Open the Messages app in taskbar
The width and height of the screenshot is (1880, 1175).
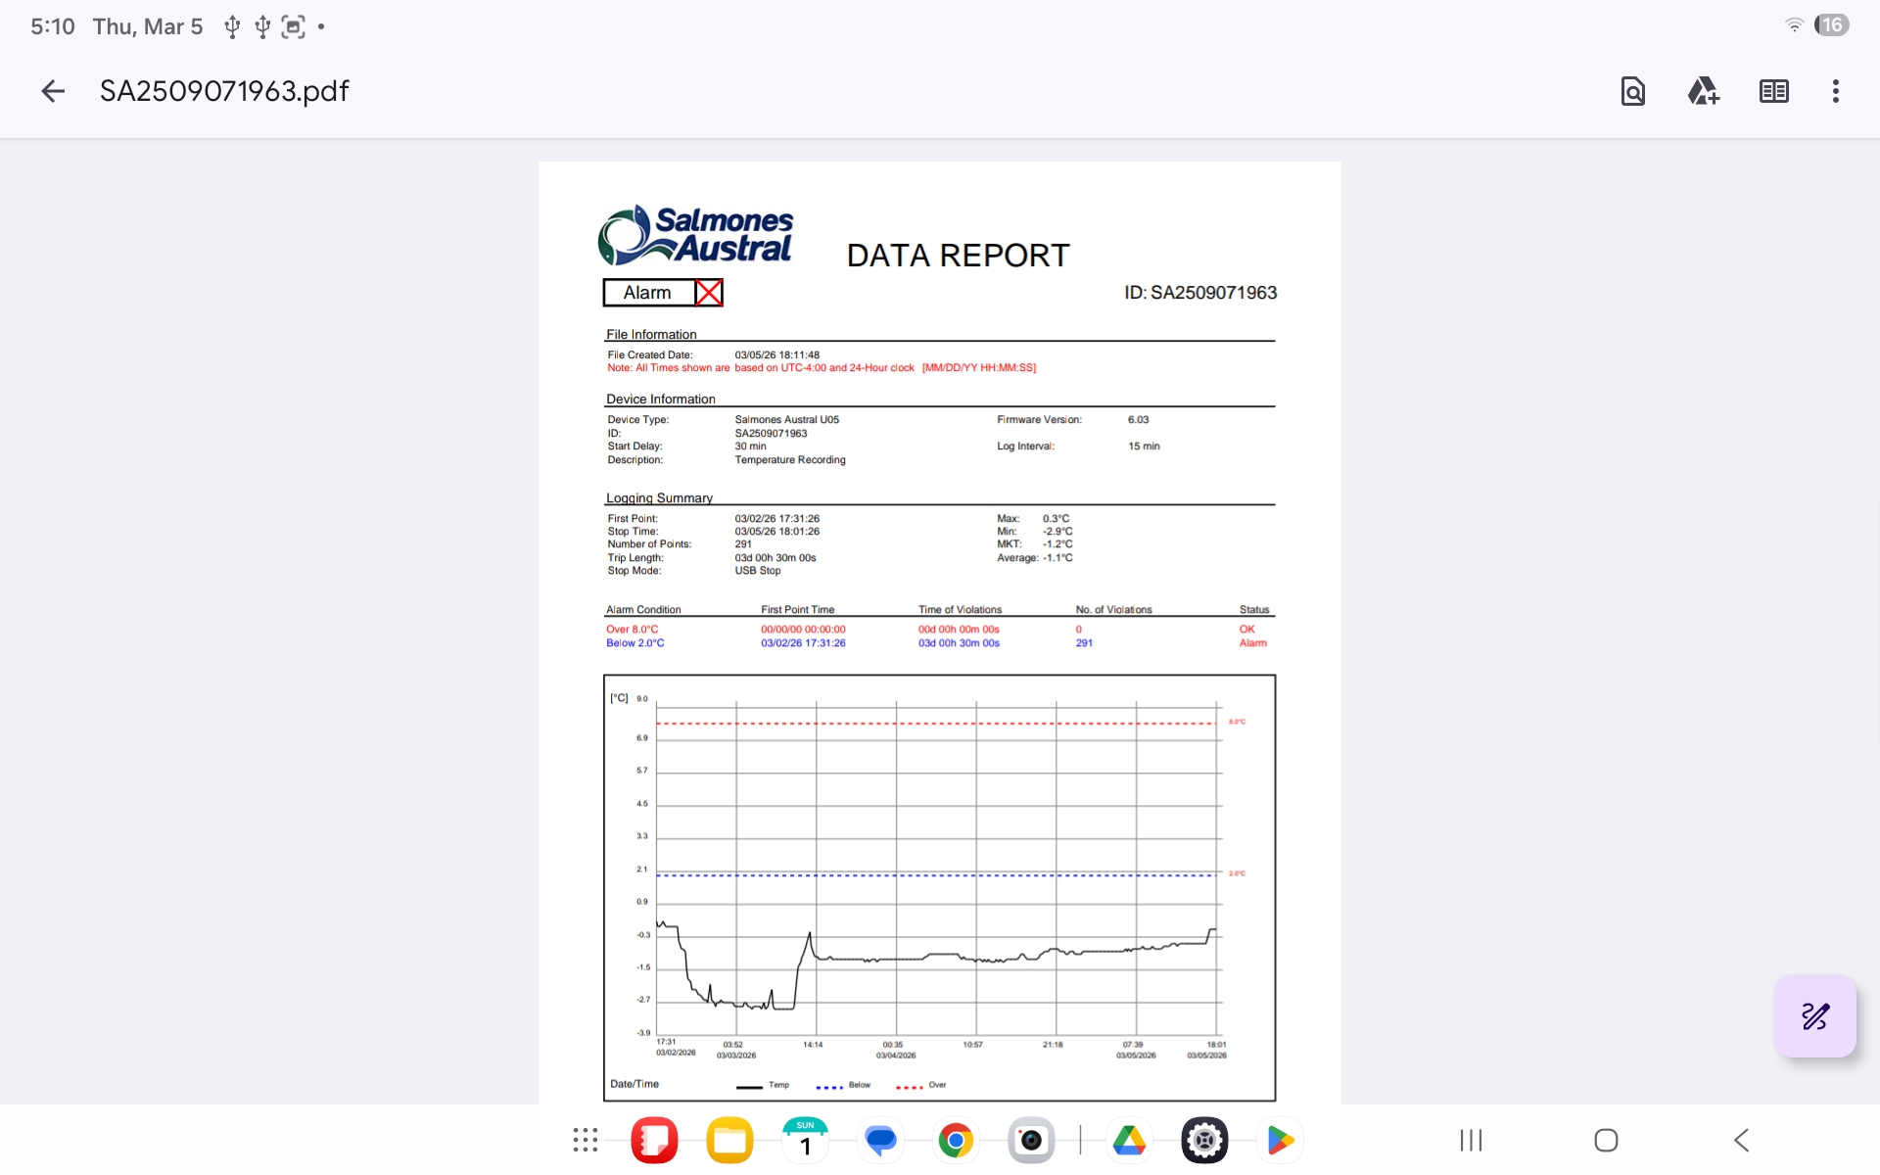(x=880, y=1140)
